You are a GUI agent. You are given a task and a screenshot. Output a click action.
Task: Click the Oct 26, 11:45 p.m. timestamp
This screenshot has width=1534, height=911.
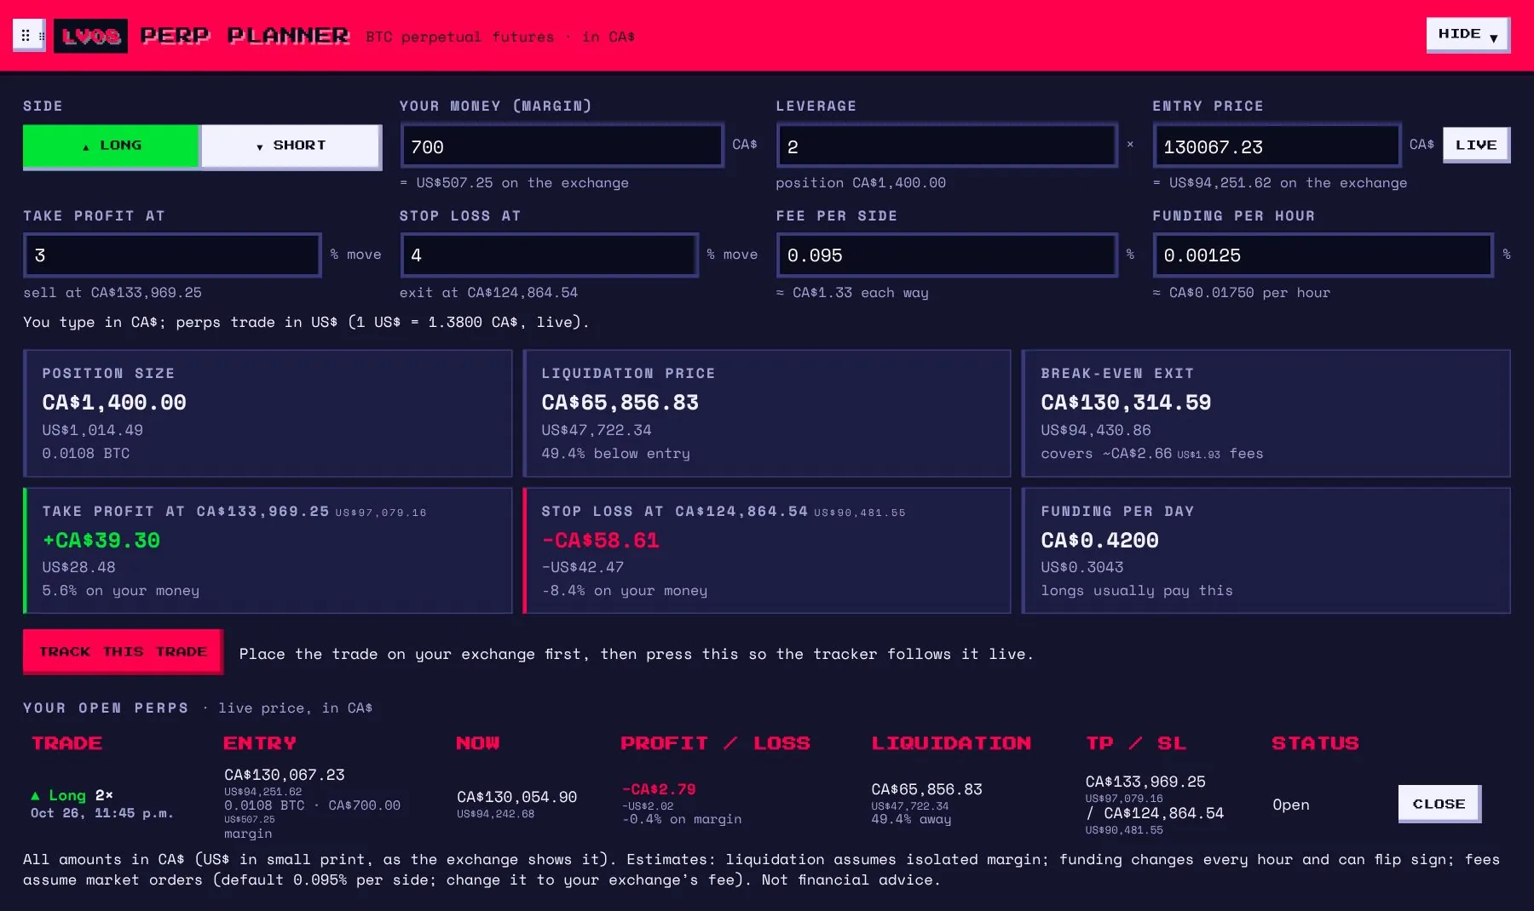(x=102, y=813)
